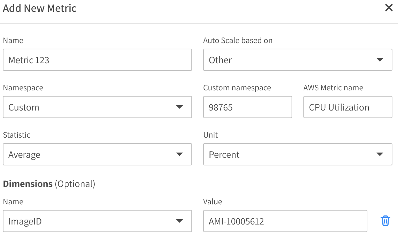Open the Statistic dropdown showing Average
Viewport: 398px width, 237px height.
[97, 154]
